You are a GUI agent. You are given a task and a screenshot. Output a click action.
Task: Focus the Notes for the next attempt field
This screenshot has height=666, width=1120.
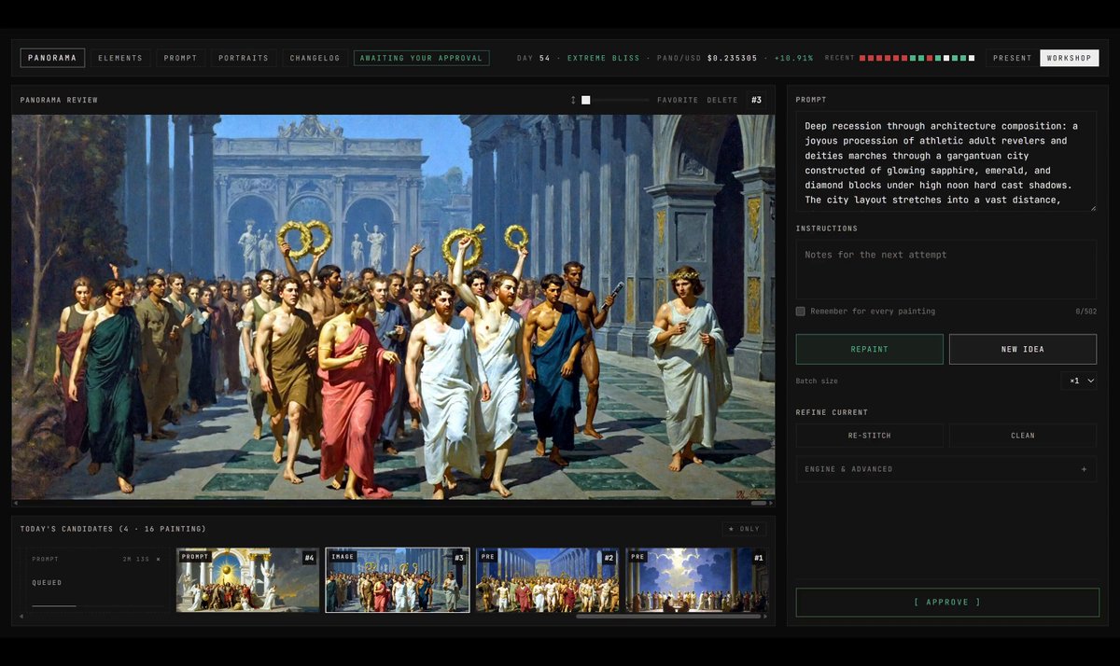(945, 270)
